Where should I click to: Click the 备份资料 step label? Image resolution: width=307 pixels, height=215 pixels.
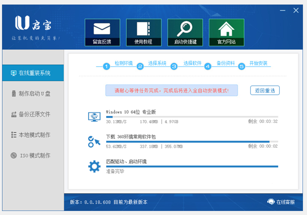[x=225, y=63]
